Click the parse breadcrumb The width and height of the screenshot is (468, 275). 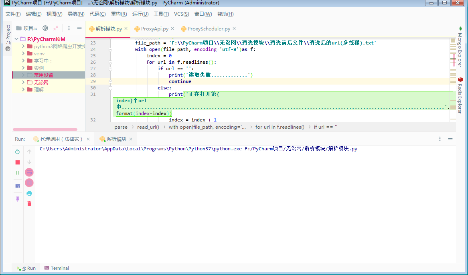[121, 127]
